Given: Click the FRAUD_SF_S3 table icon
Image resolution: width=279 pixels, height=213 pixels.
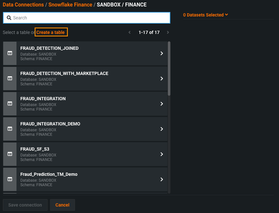Looking at the screenshot, I should [x=10, y=154].
